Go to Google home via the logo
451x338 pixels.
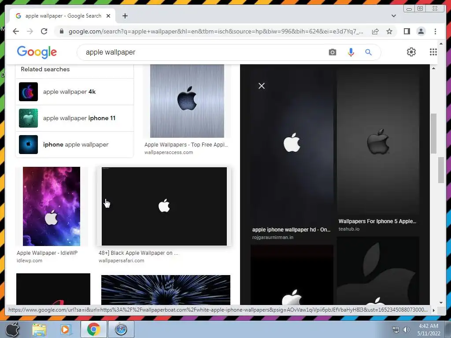point(37,52)
